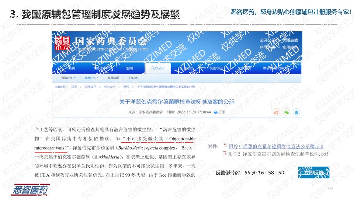Click the 工作文件 sub-menu item
Viewport: 354px width, 199px height.
133,78
